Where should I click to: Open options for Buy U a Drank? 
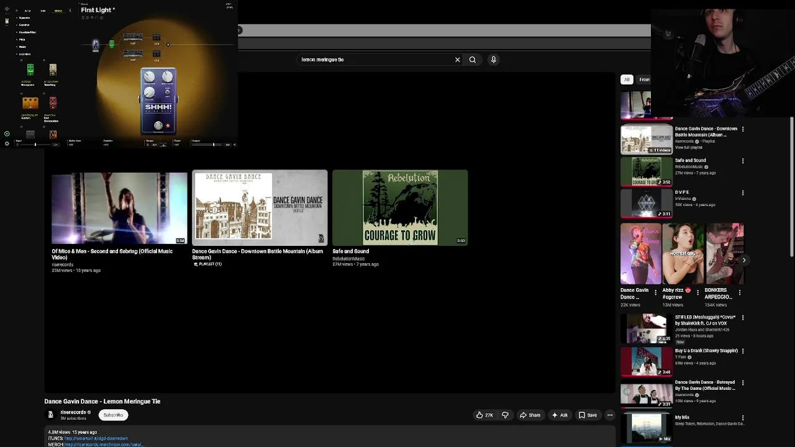pos(743,351)
